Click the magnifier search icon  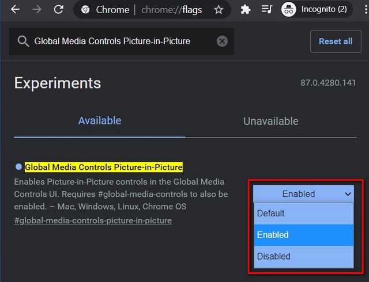pyautogui.click(x=23, y=41)
